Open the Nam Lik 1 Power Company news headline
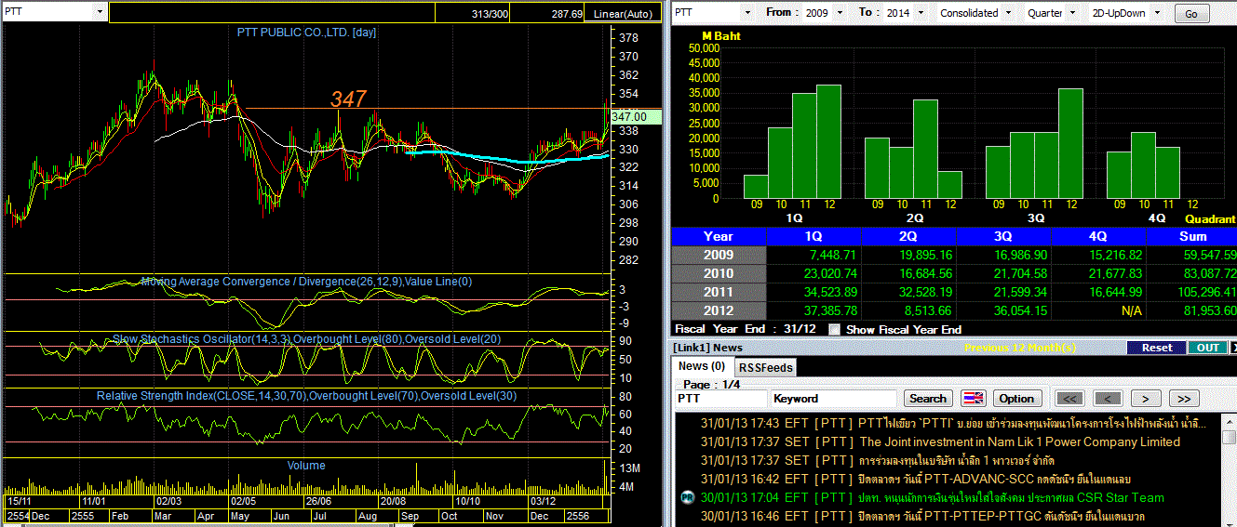 pos(1019,441)
